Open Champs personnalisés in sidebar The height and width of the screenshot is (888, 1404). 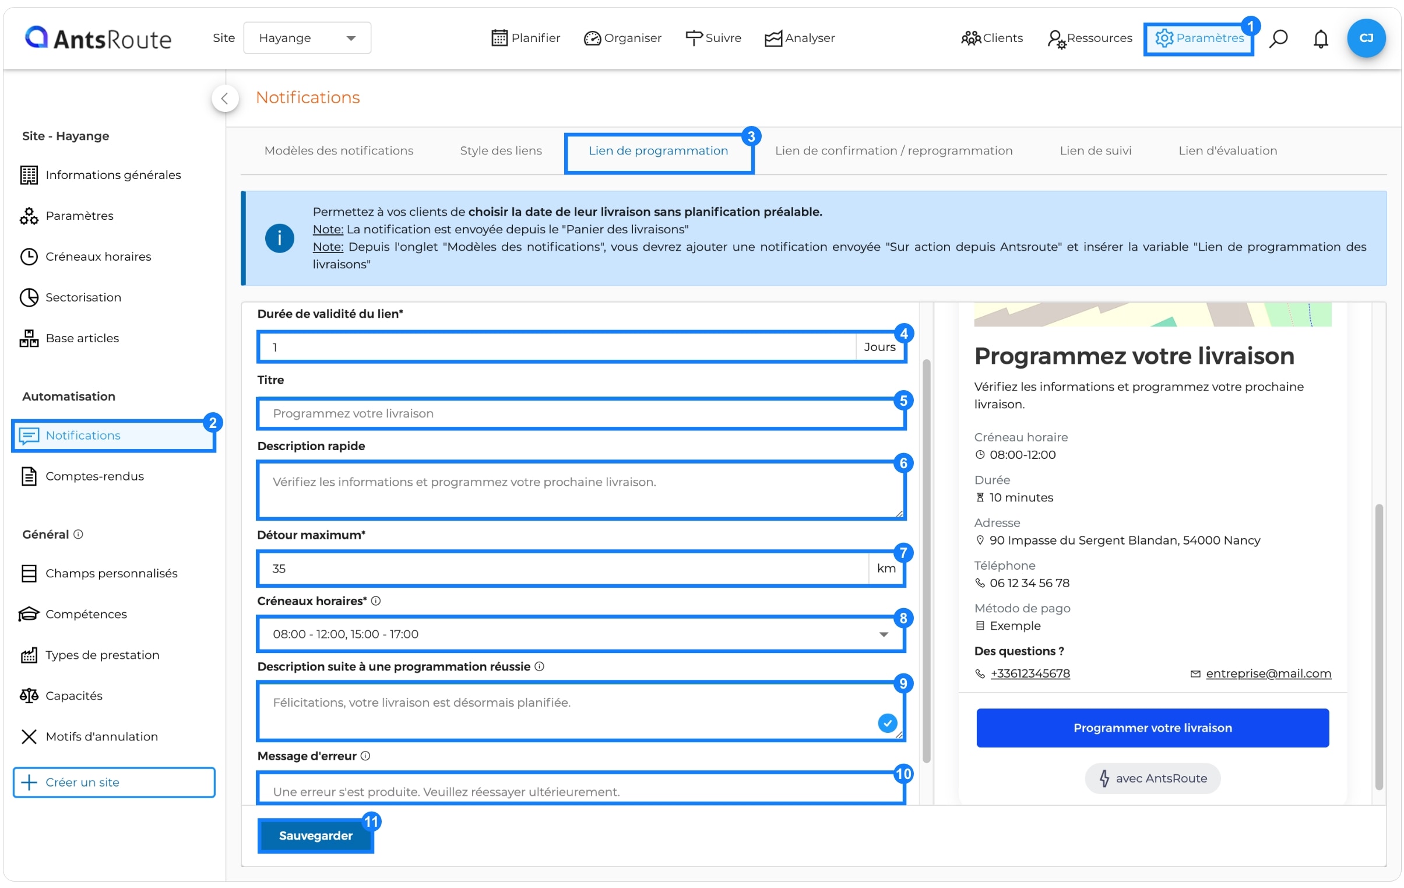(98, 574)
